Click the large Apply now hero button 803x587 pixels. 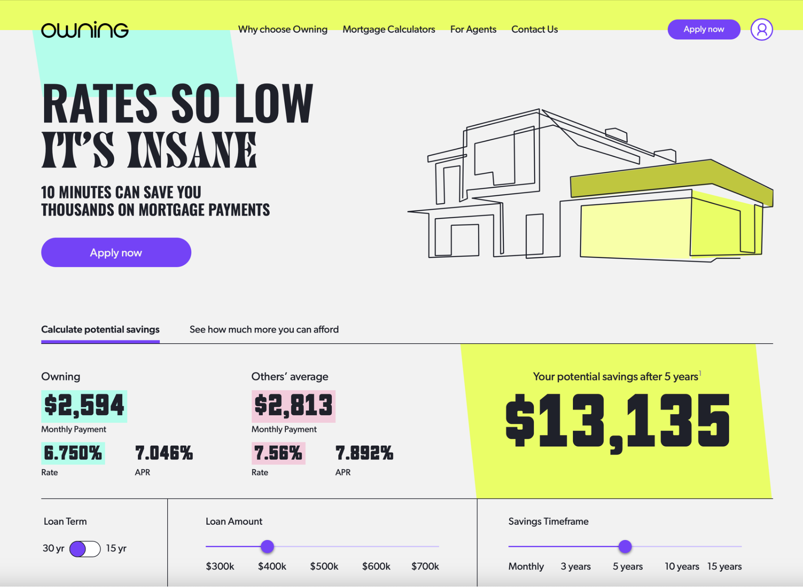(116, 252)
